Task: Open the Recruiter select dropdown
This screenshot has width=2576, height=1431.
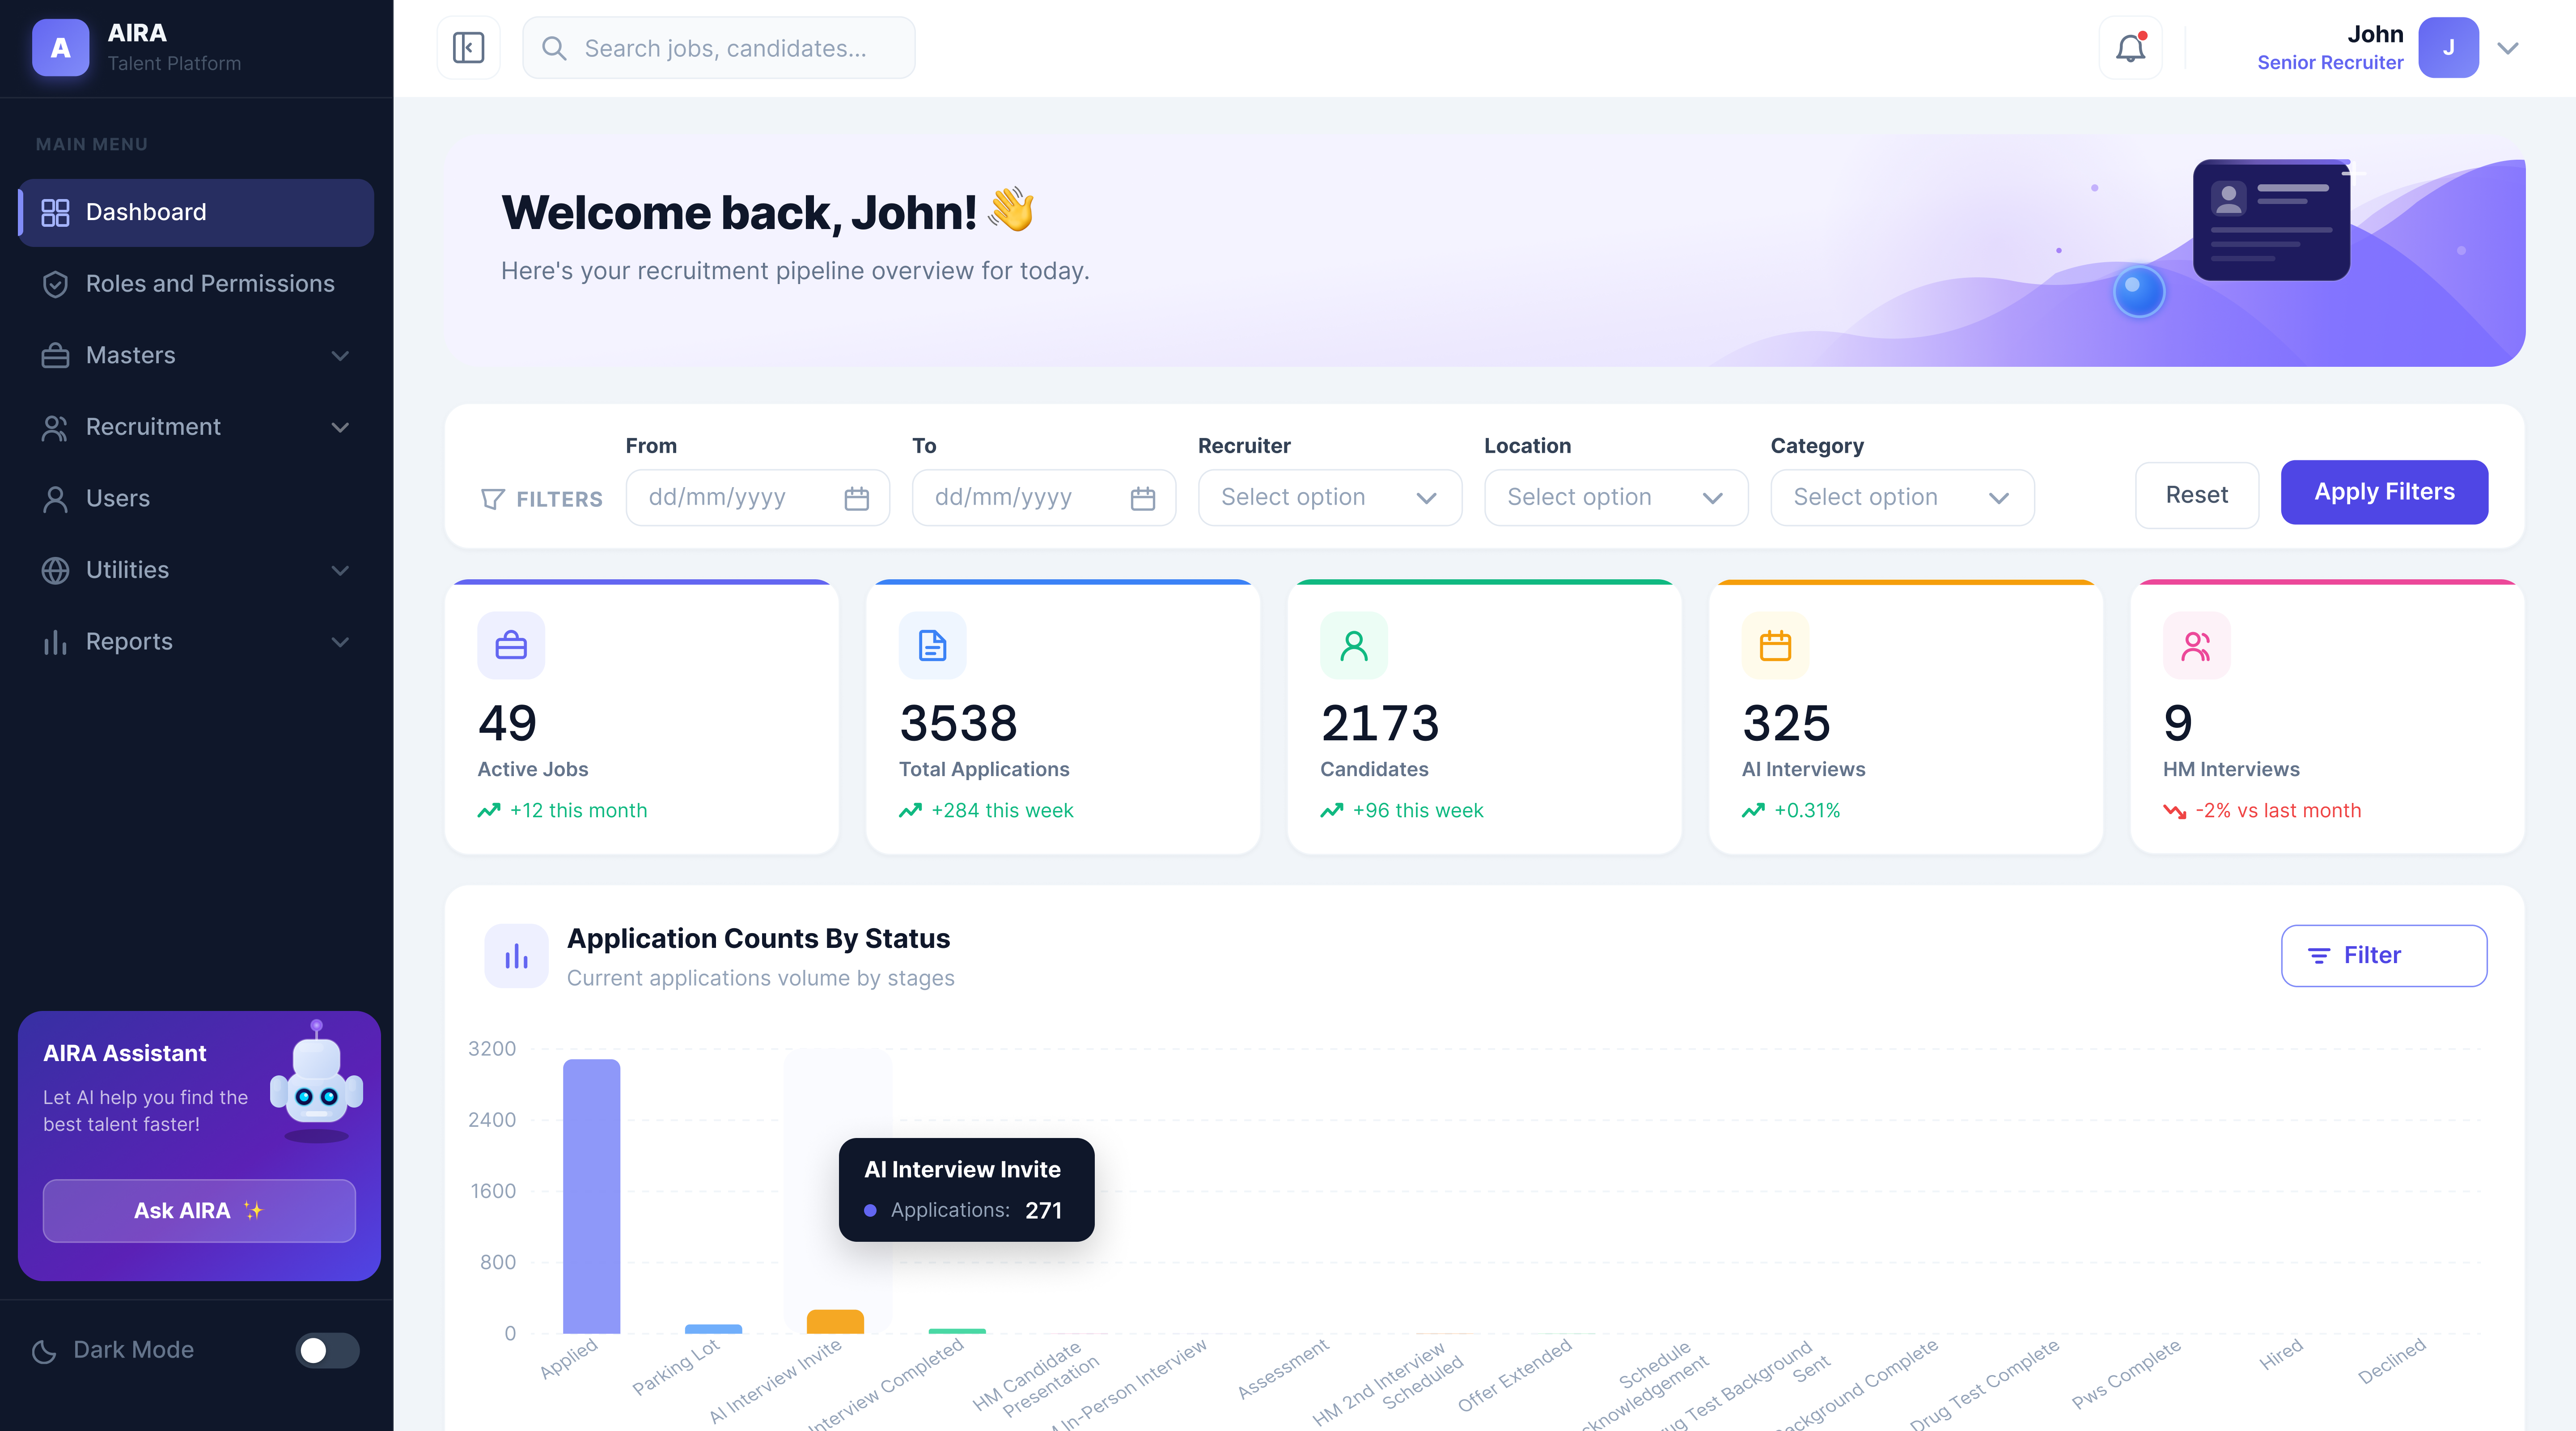Action: point(1329,498)
